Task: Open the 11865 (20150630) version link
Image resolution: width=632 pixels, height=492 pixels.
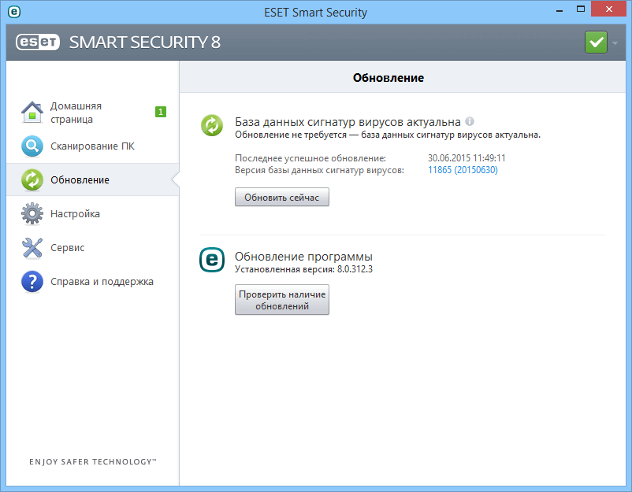Action: point(462,169)
